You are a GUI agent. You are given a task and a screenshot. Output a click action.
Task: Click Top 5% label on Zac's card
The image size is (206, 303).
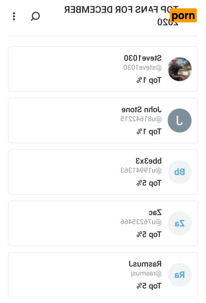pyautogui.click(x=149, y=235)
